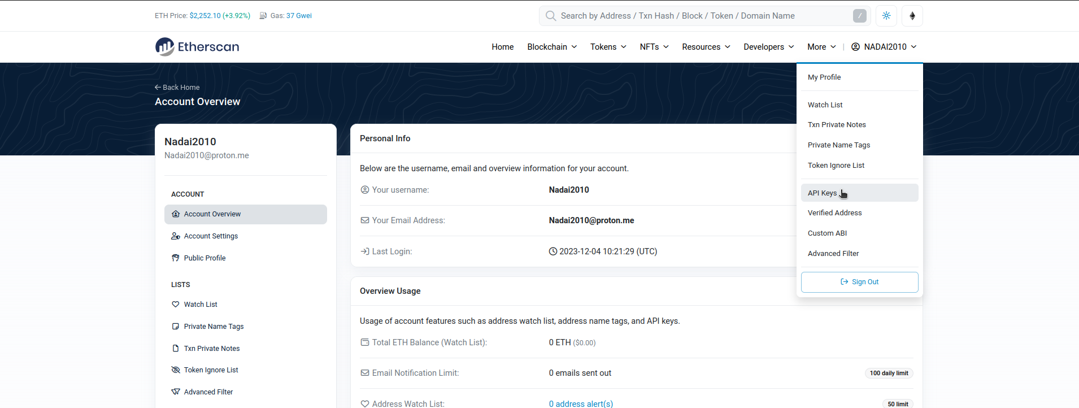This screenshot has height=408, width=1079.
Task: Click the 37 Gwei gas link
Action: click(299, 16)
